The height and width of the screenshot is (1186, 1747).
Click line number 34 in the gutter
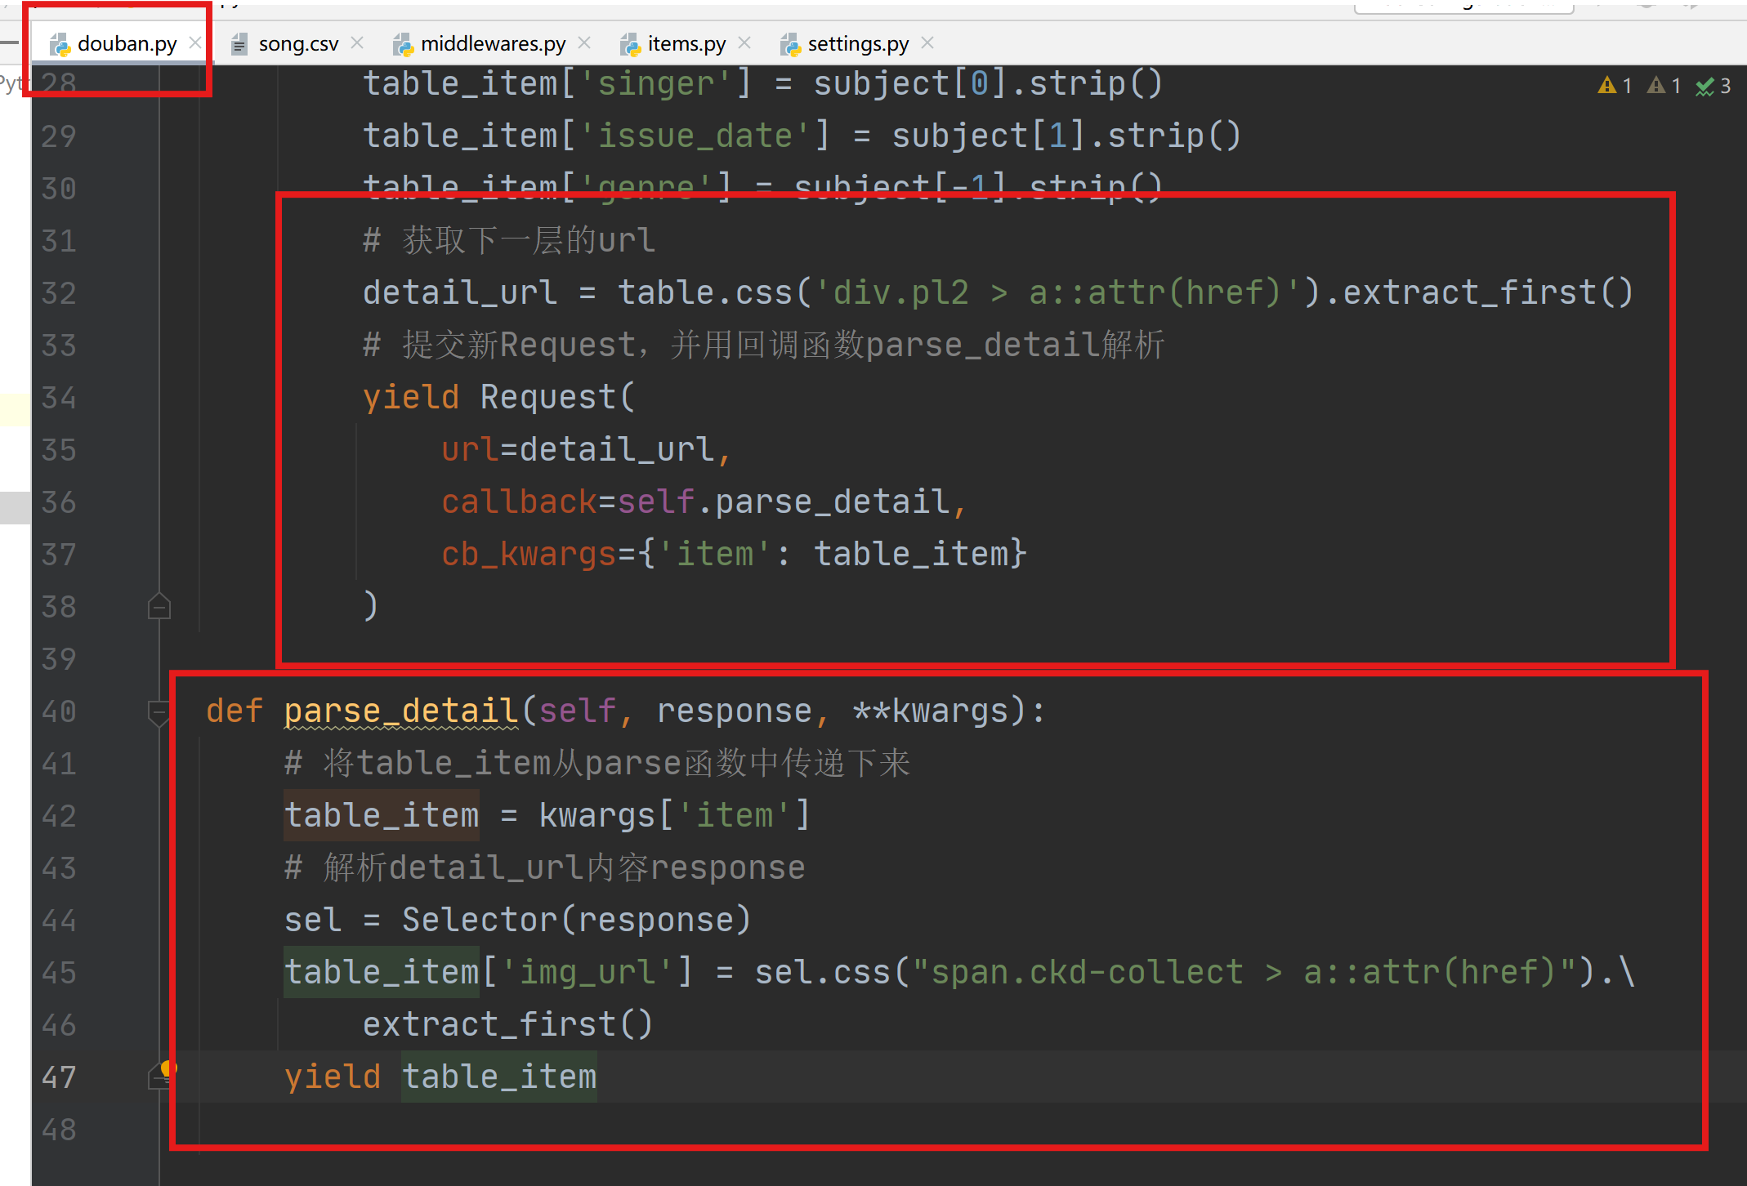coord(59,398)
